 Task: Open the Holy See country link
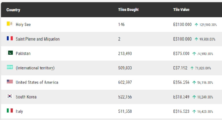click(23, 25)
